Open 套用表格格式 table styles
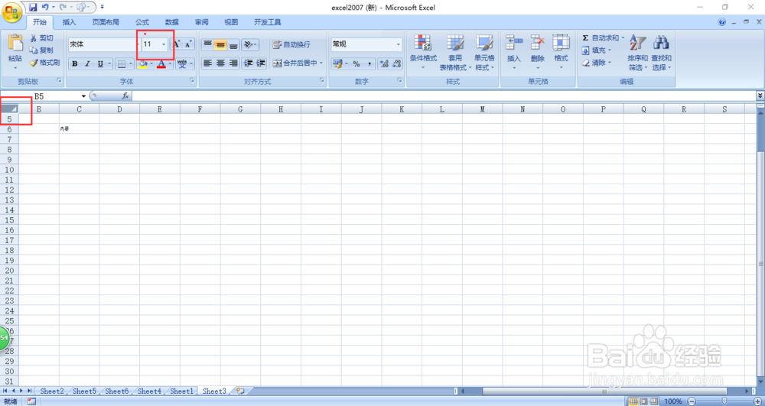The image size is (765, 406). [x=455, y=53]
